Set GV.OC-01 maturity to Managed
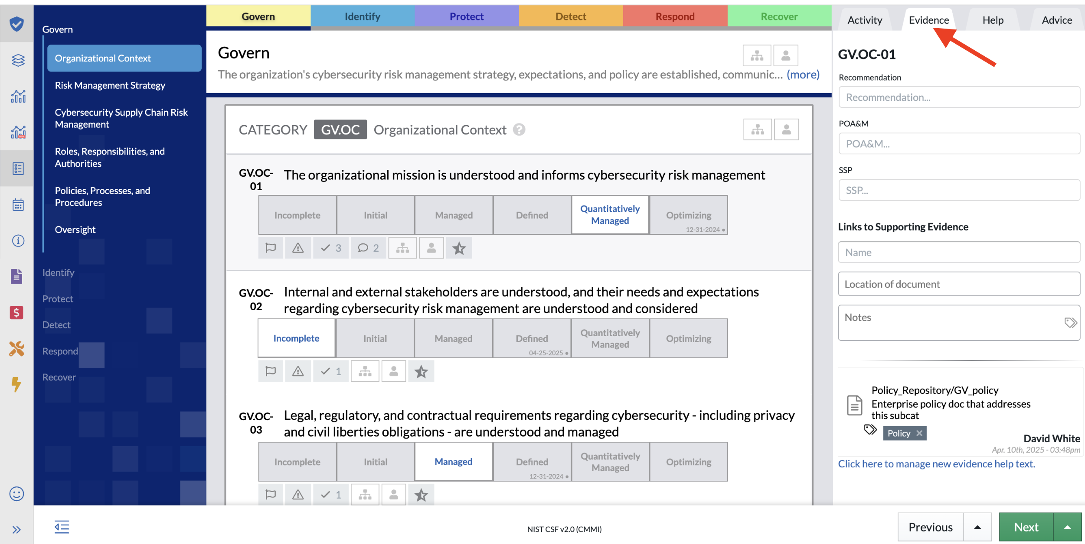Screen dimensions: 1085x544 click(x=454, y=215)
